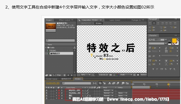
Task: Click the interpret footage icon at panel bottom-left
Action: pyautogui.click(x=47, y=75)
